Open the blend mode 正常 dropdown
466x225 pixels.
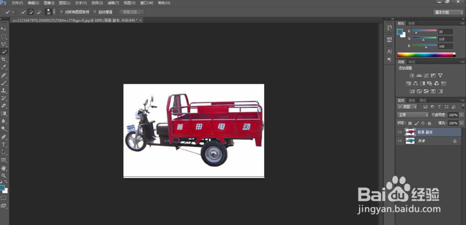pos(413,115)
